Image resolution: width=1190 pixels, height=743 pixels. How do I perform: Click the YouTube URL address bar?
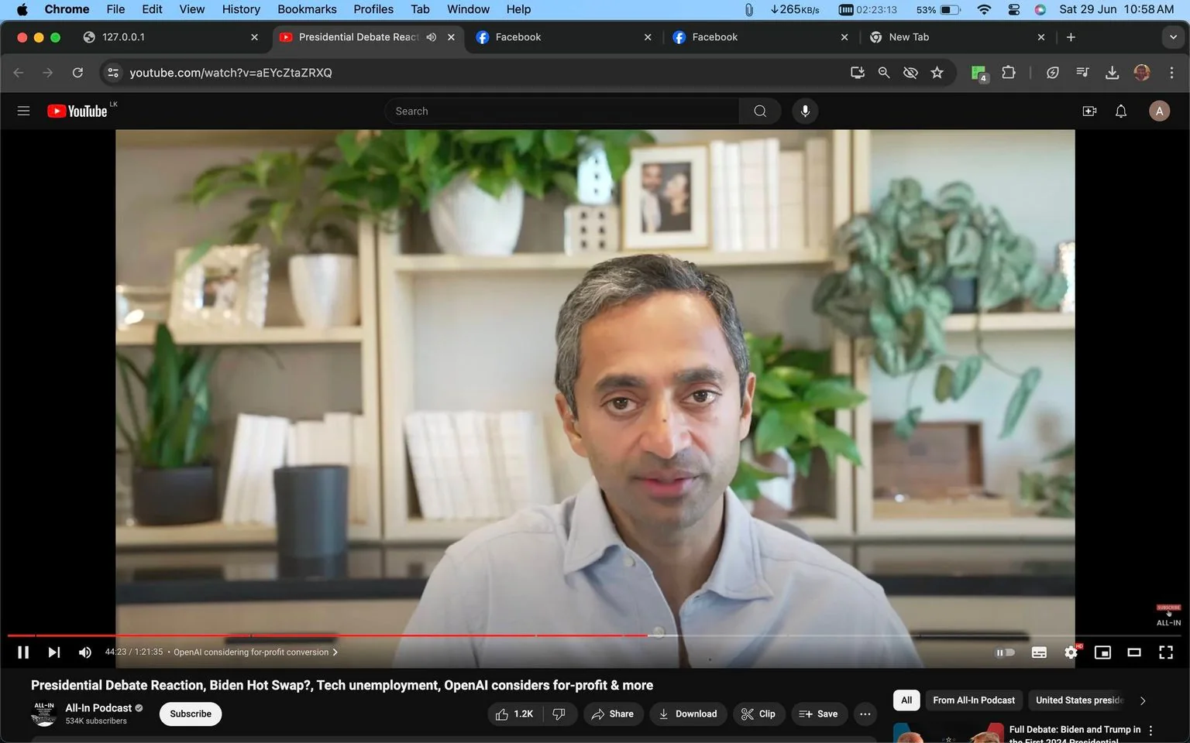click(x=480, y=73)
